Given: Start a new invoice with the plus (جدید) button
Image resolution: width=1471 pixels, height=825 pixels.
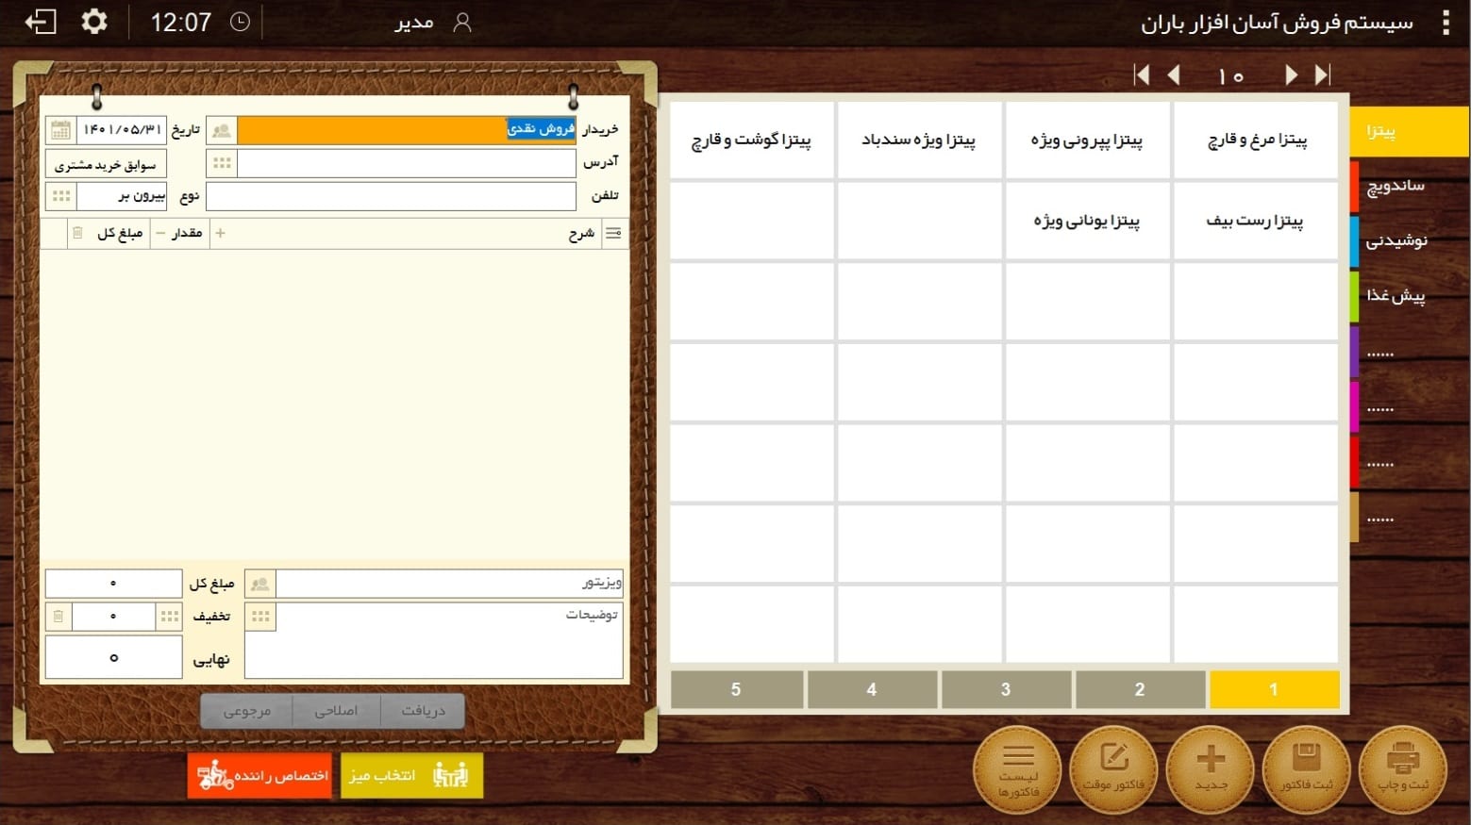Looking at the screenshot, I should pyautogui.click(x=1211, y=768).
